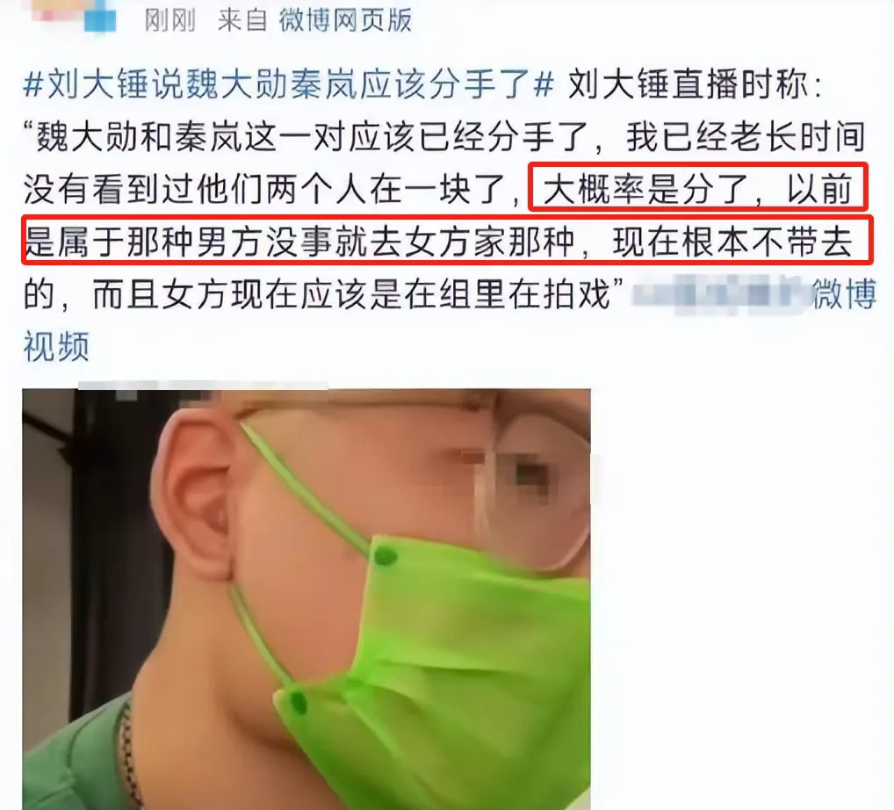
Task: Click the 来自 label beside the timestamp
Action: tap(242, 20)
